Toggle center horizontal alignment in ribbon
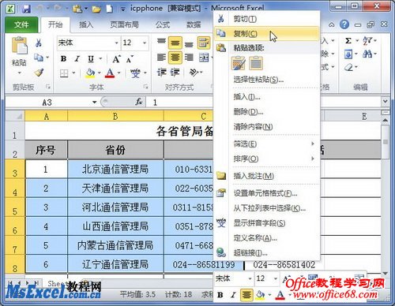The width and height of the screenshot is (395, 306). (x=175, y=57)
